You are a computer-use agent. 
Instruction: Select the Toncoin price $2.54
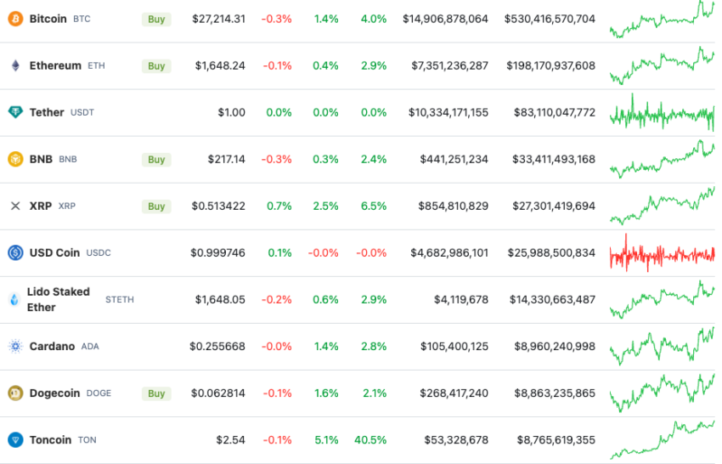(x=231, y=440)
